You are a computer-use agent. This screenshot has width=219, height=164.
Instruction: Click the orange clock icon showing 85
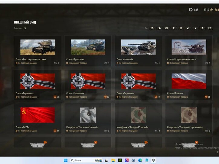tap(206, 97)
